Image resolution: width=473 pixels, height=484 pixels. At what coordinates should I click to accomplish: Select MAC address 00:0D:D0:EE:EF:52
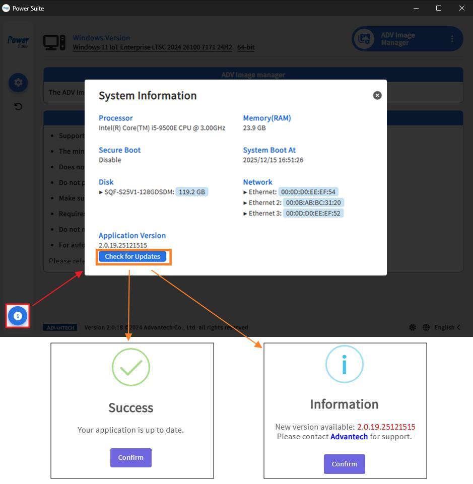(x=313, y=214)
